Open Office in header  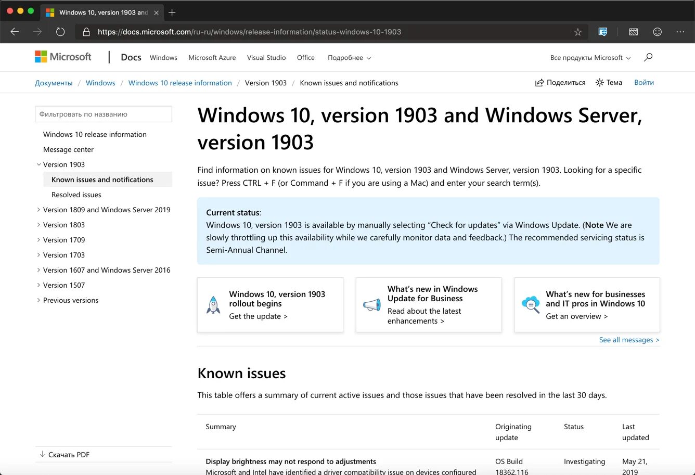click(306, 58)
